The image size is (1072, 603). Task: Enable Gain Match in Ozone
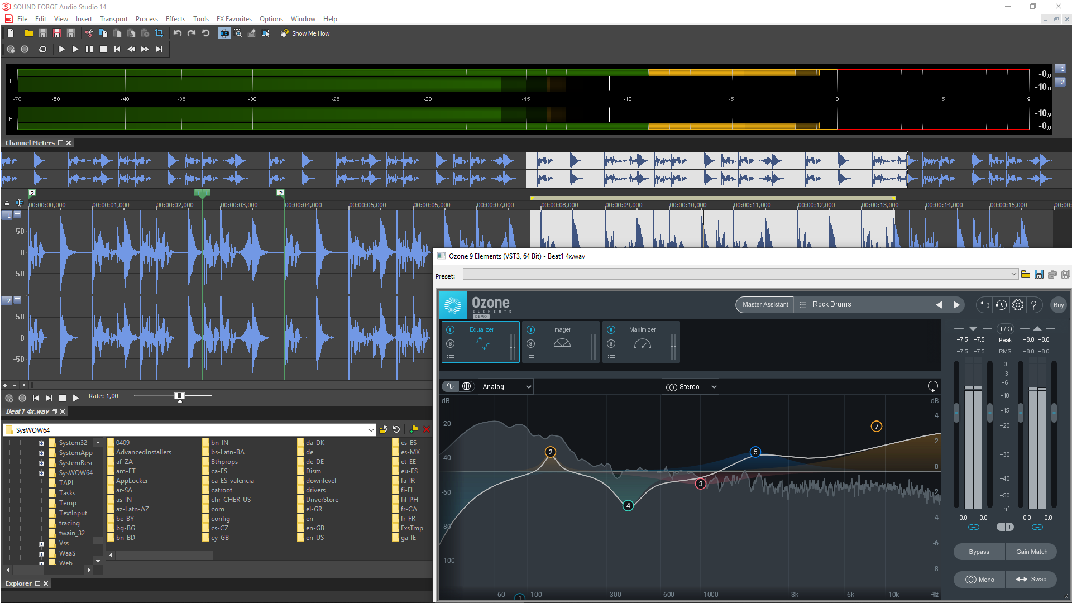click(1031, 552)
